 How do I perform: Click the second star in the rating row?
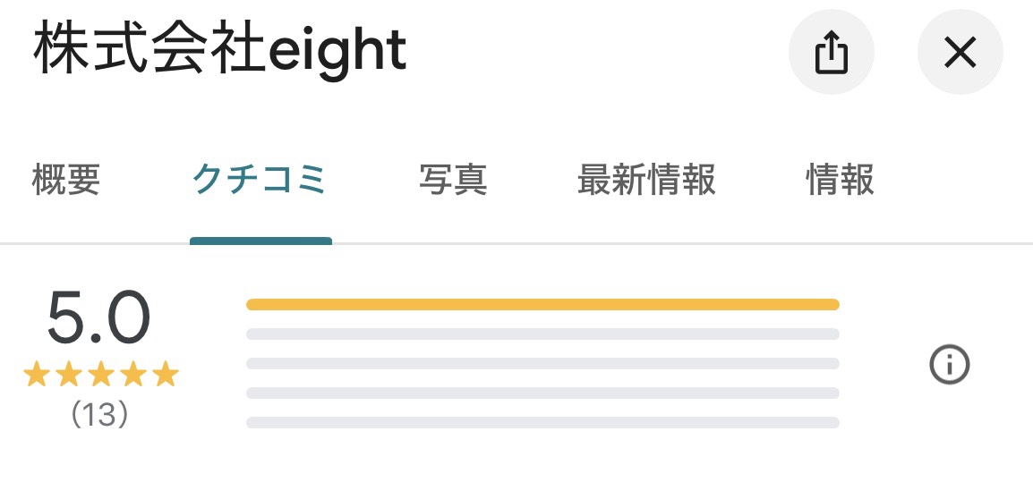tap(69, 375)
